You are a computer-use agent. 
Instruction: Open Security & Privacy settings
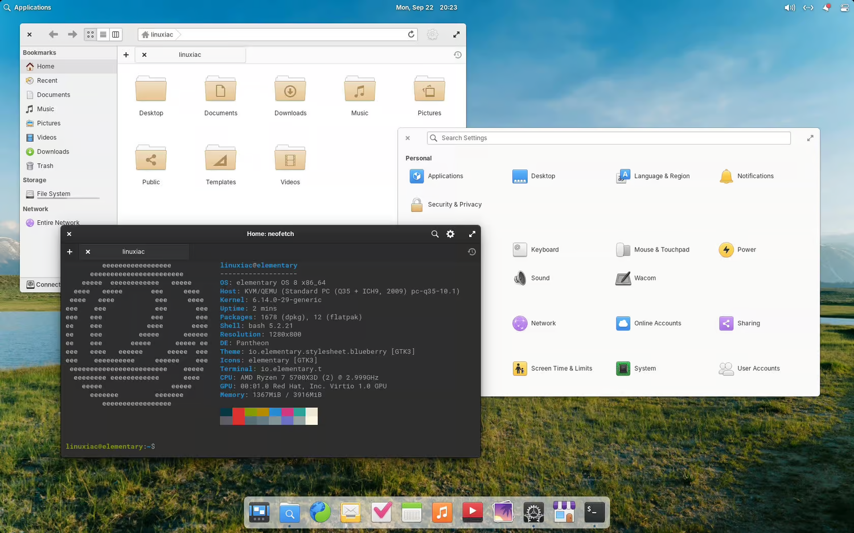417,205
